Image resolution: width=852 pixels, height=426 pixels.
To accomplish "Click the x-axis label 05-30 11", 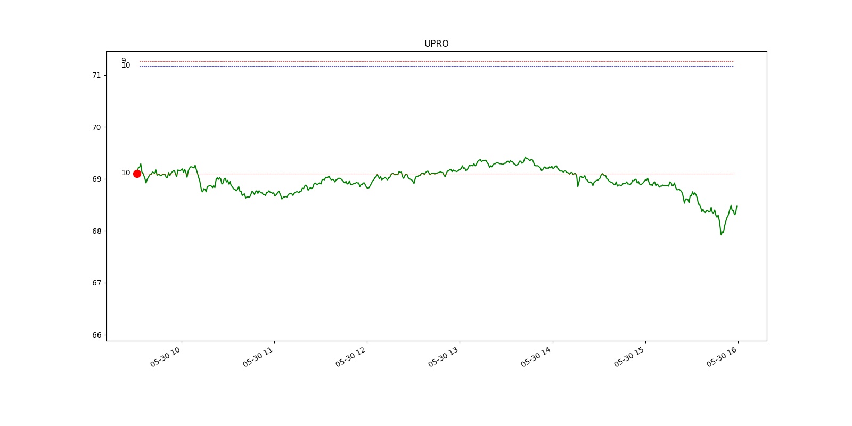I will coord(258,356).
